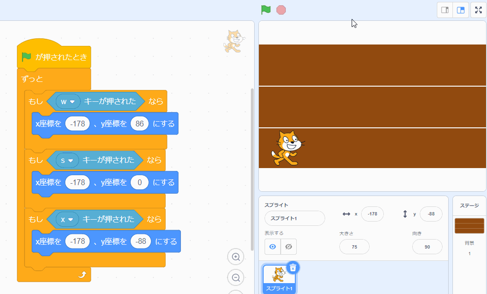
Task: Select the stage backdrop thumbnail
Action: click(x=469, y=226)
